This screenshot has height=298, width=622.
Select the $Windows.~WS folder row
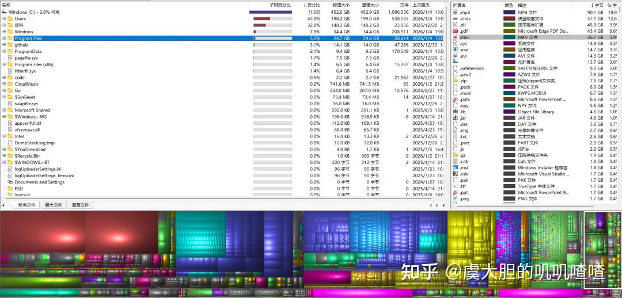pyautogui.click(x=222, y=117)
